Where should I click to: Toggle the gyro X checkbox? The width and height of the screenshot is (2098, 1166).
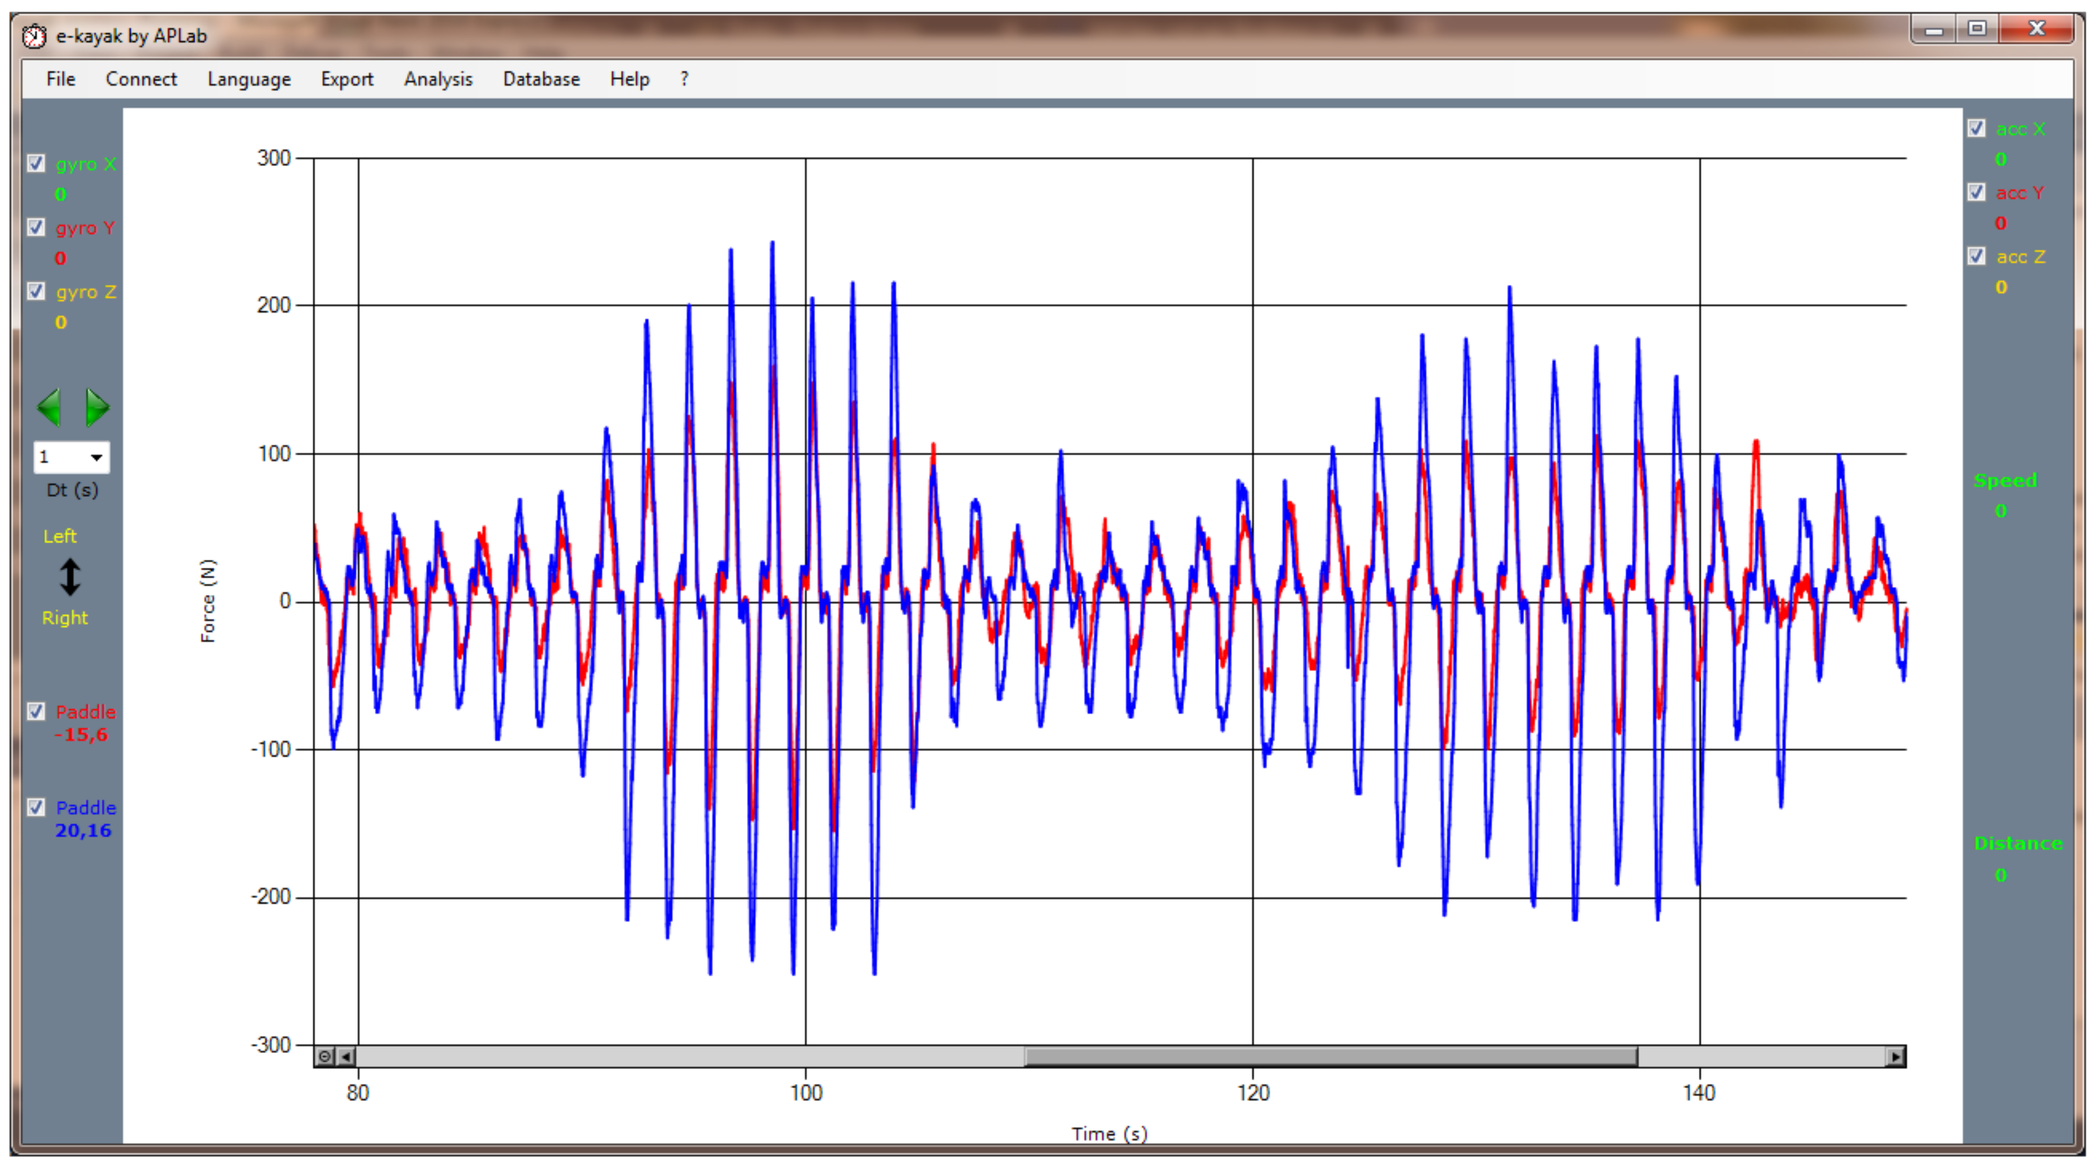click(36, 164)
